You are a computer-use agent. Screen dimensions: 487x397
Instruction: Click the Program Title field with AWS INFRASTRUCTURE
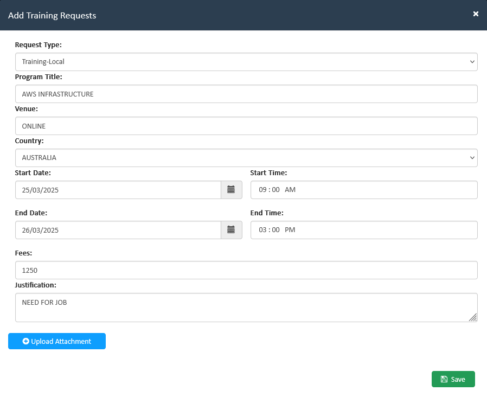pyautogui.click(x=246, y=94)
